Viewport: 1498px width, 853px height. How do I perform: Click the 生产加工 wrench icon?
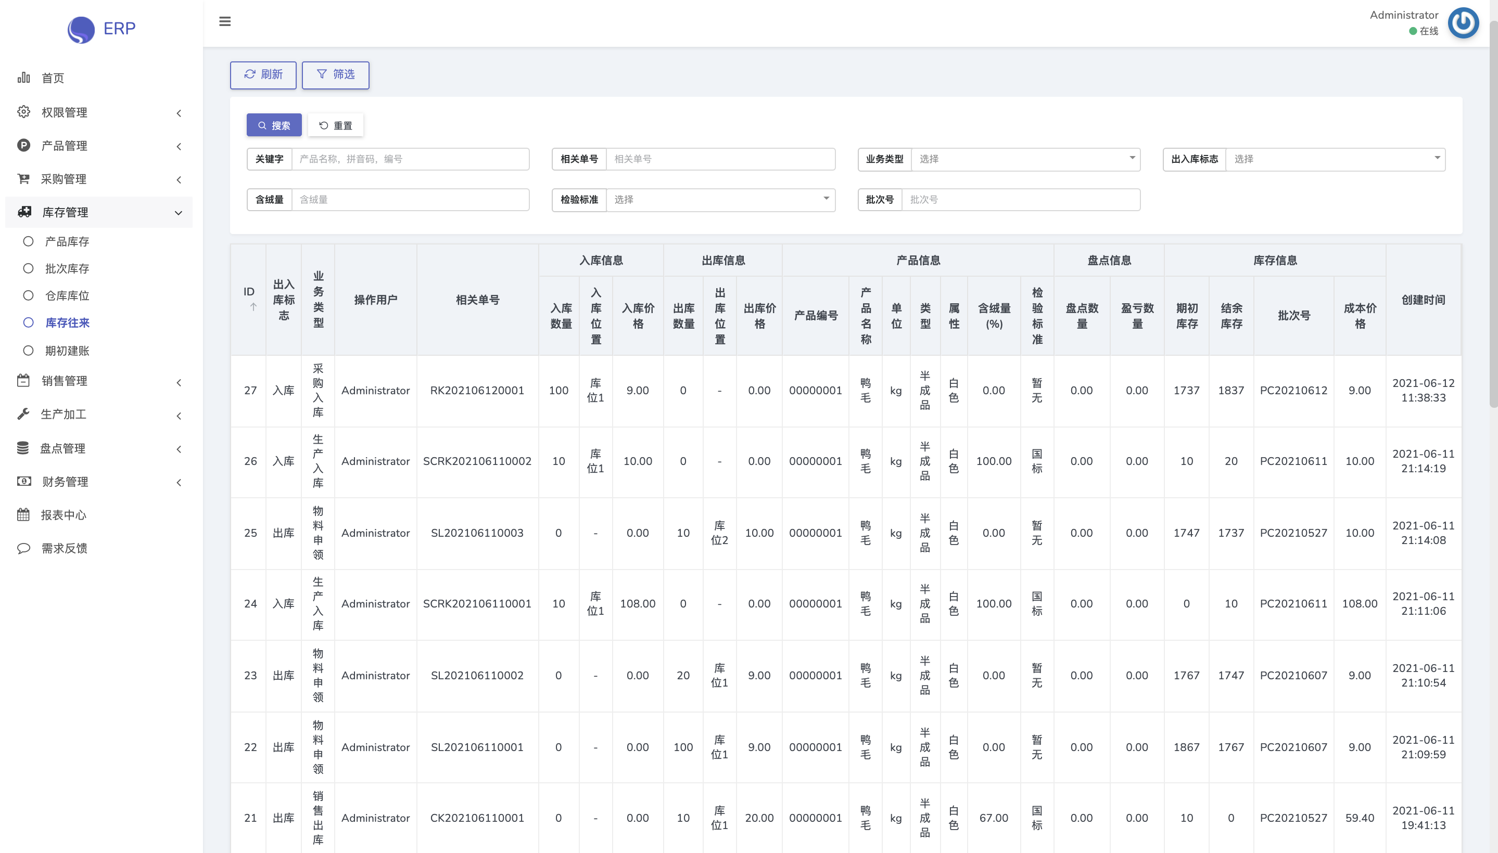(23, 414)
